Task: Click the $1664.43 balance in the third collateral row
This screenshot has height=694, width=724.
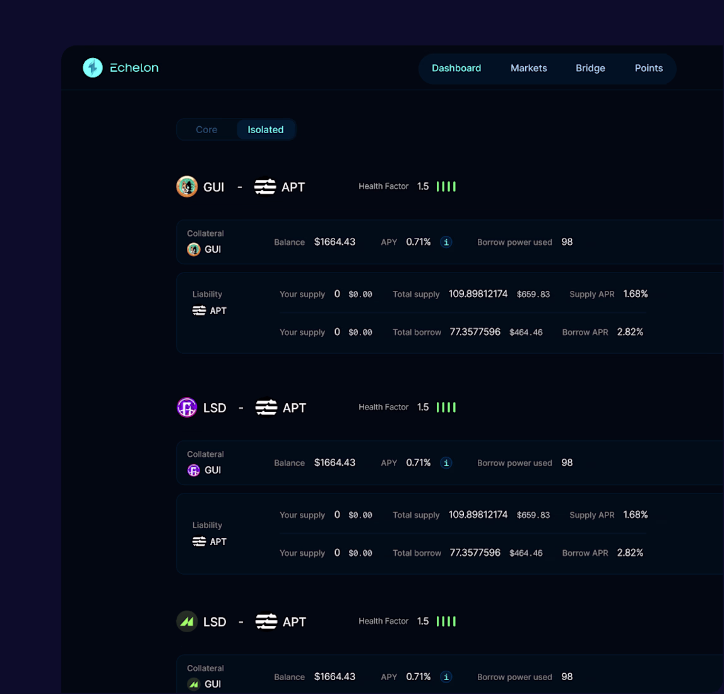Action: pyautogui.click(x=335, y=676)
